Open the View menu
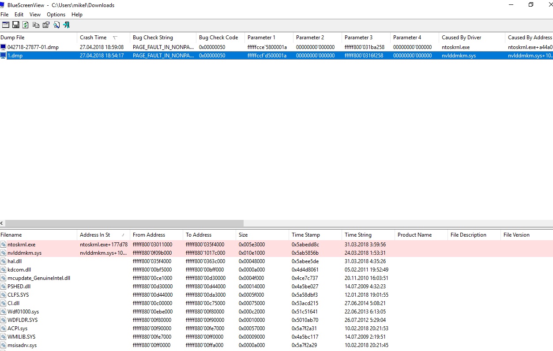This screenshot has height=351, width=553. pos(35,15)
